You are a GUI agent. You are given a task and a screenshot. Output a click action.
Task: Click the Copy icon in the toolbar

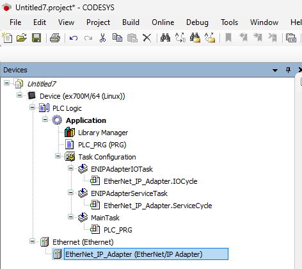(117, 38)
